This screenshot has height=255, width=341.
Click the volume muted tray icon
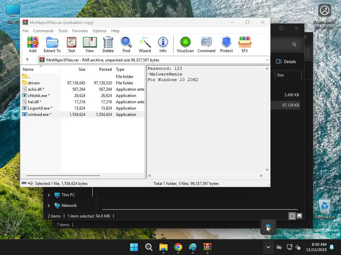298,247
